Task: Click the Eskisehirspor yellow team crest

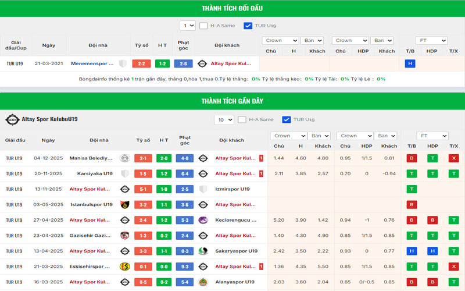Action: click(x=124, y=267)
